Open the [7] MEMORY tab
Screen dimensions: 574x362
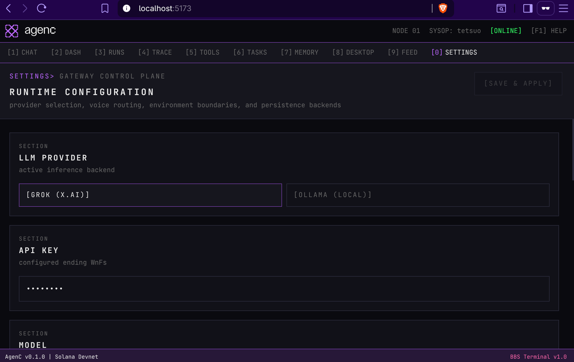[299, 53]
